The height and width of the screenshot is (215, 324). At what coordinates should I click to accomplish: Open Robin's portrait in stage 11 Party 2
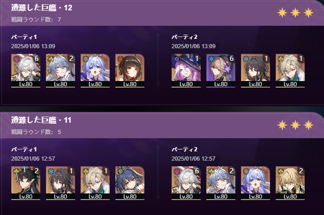(x=256, y=183)
